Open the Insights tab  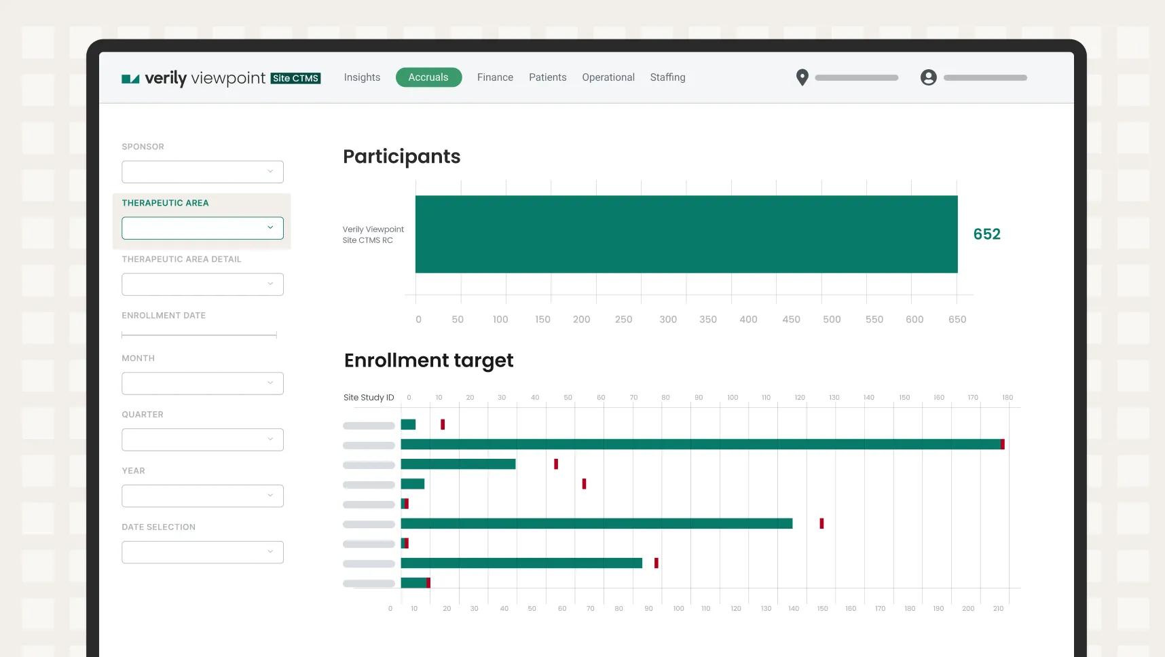[x=362, y=77]
